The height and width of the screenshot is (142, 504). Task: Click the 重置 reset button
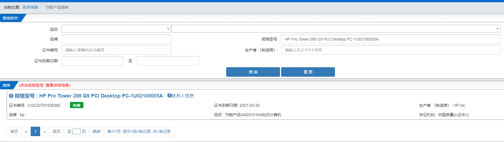coord(308,72)
